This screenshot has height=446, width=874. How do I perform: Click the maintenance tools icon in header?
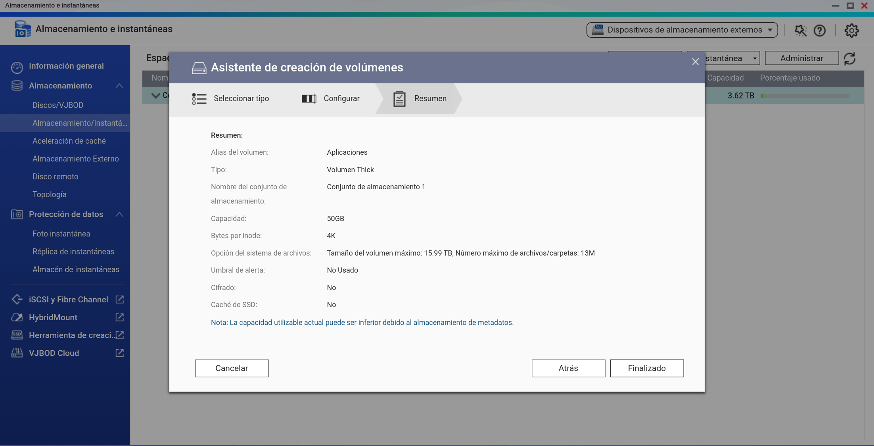click(800, 31)
